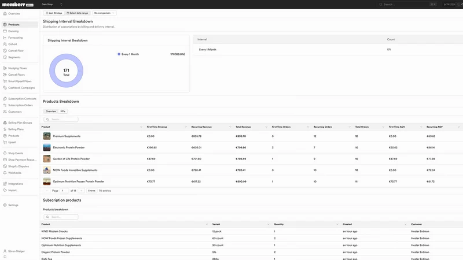Open Upsell cart icon
This screenshot has width=463, height=260.
click(x=5, y=142)
